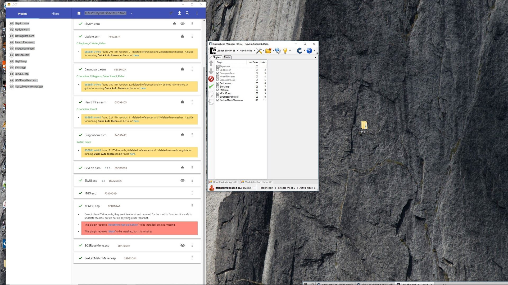Expand the help icon dropdown arrow
Viewport: 508px width, 285px height.
point(314,51)
